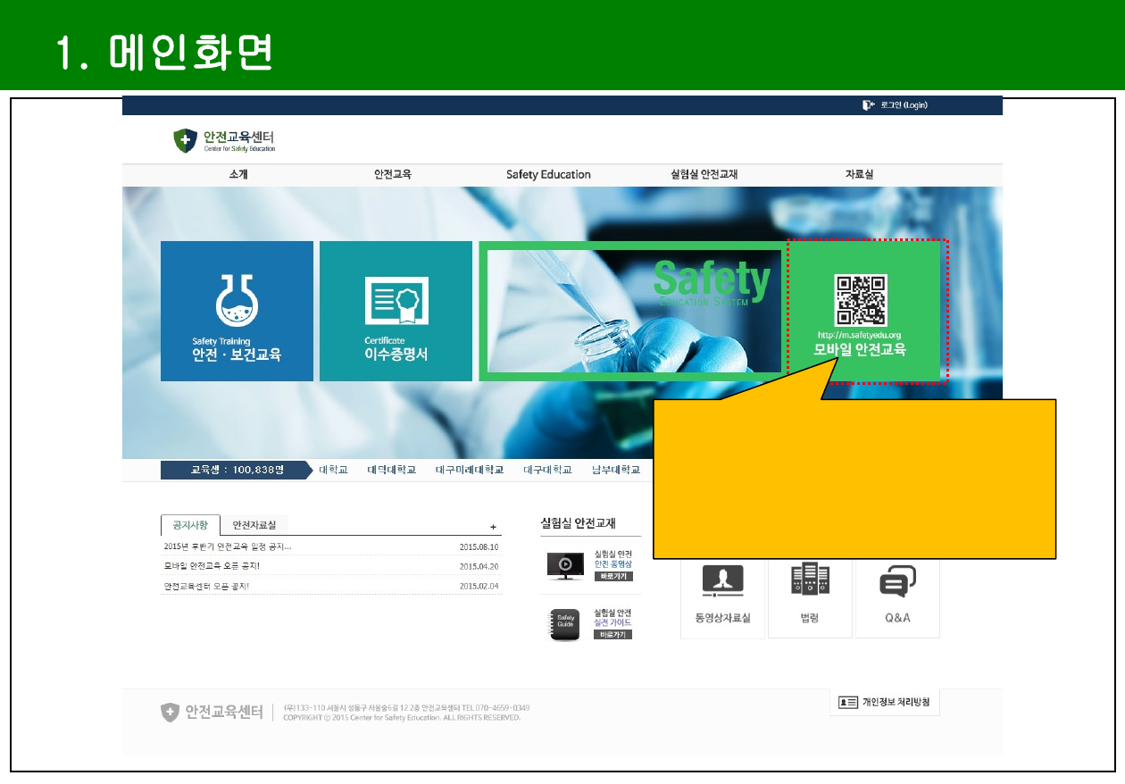Click the Safety Guide book icon
The width and height of the screenshot is (1125, 784).
565,623
